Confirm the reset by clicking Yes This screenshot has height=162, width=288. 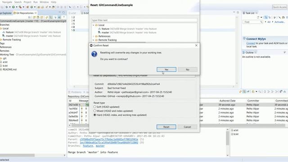click(166, 69)
